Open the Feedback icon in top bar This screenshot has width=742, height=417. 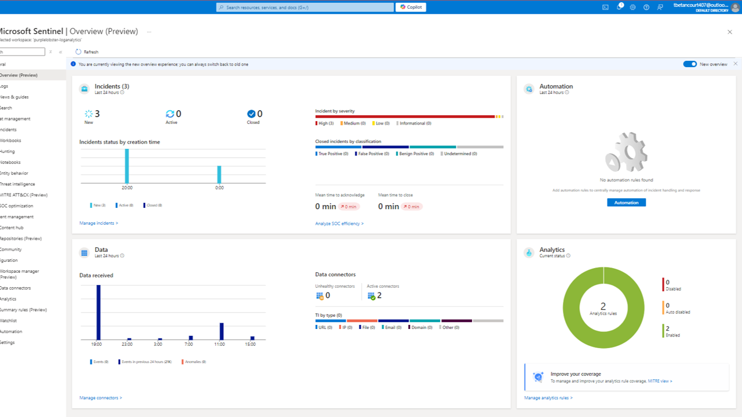click(660, 7)
